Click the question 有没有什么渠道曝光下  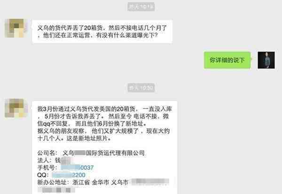[127, 35]
